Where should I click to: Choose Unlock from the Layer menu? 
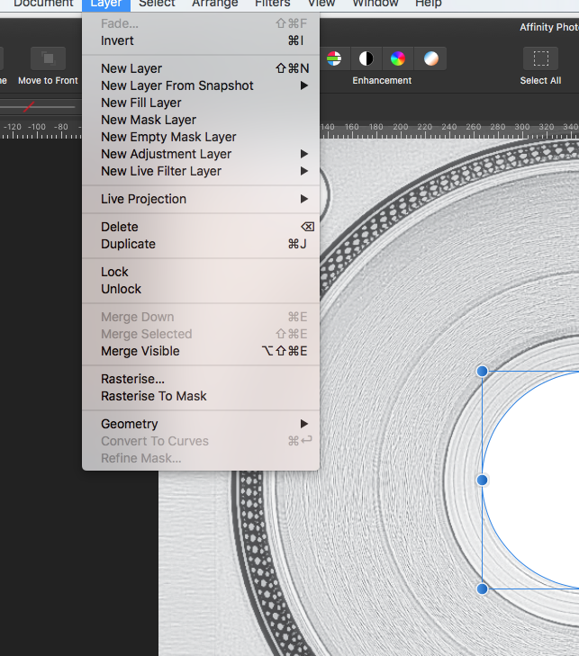(201, 289)
